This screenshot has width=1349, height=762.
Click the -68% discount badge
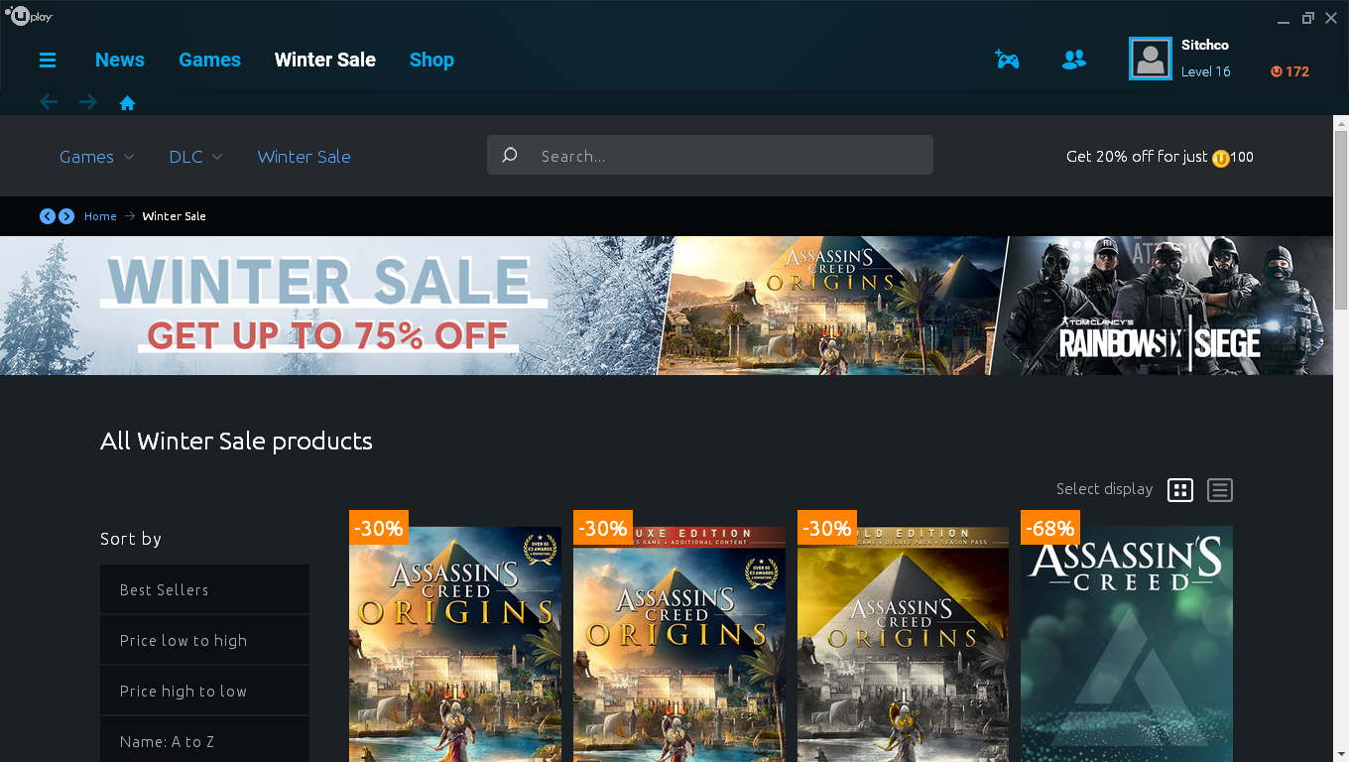(x=1050, y=528)
